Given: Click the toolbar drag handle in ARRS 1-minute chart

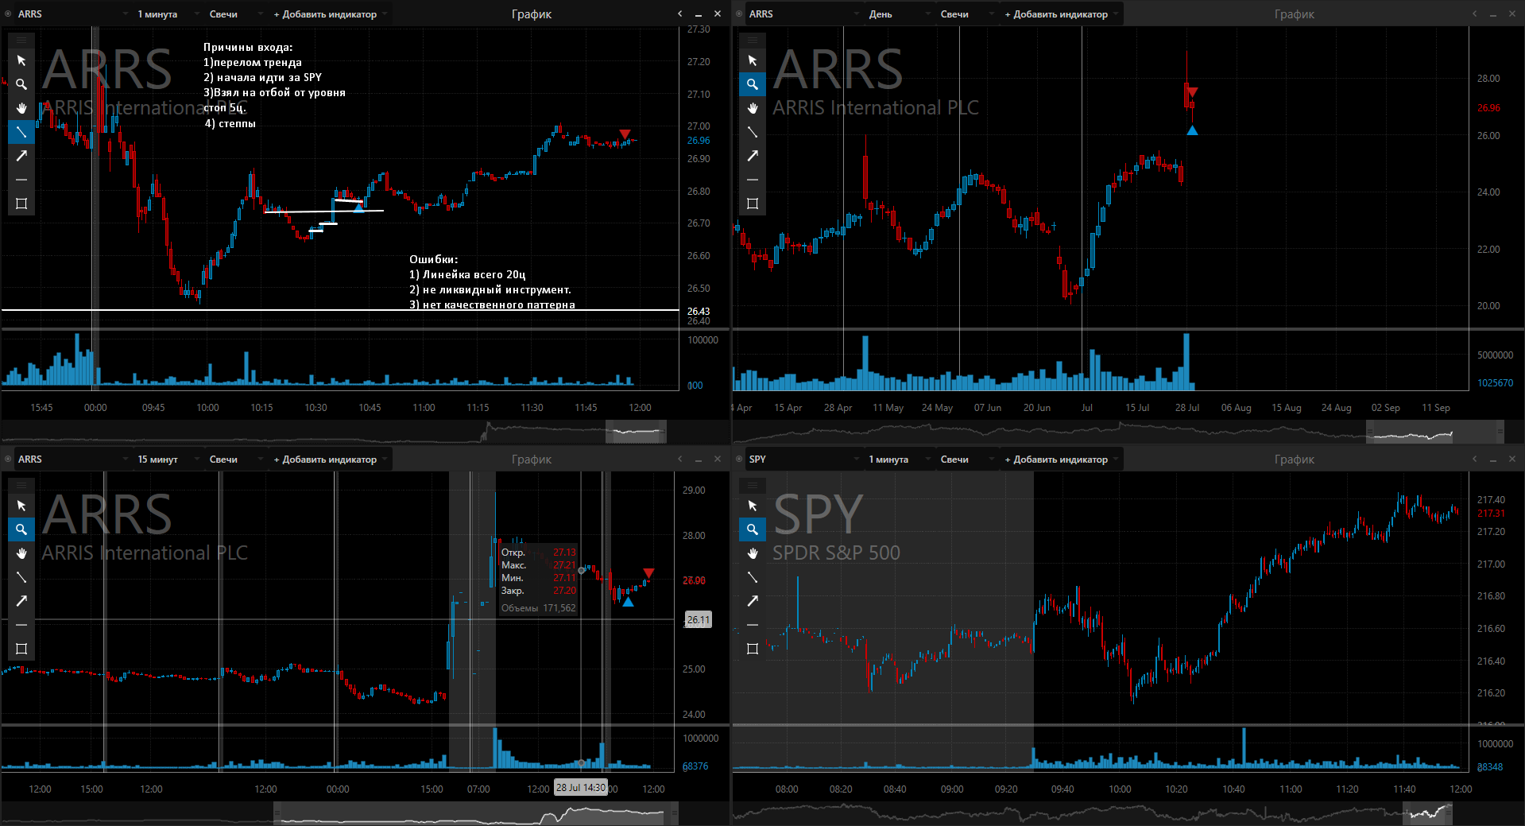Looking at the screenshot, I should coord(21,40).
